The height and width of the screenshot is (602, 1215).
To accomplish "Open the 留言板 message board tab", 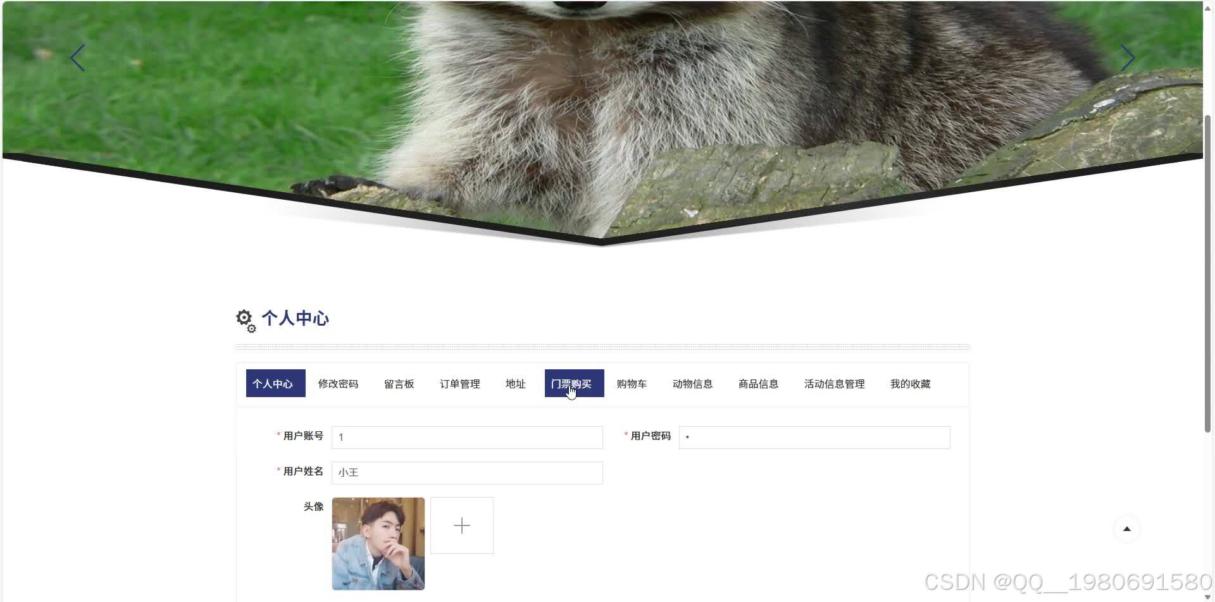I will 399,383.
